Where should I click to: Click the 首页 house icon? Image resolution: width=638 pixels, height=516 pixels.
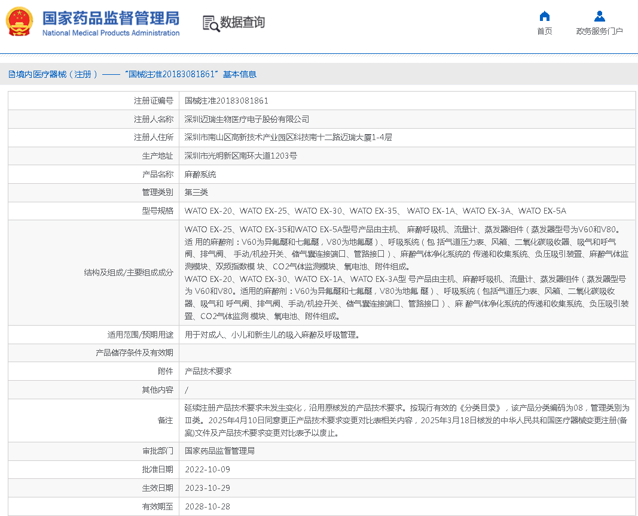544,16
